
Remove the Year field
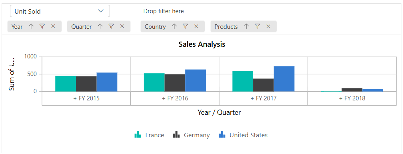[x=53, y=26]
